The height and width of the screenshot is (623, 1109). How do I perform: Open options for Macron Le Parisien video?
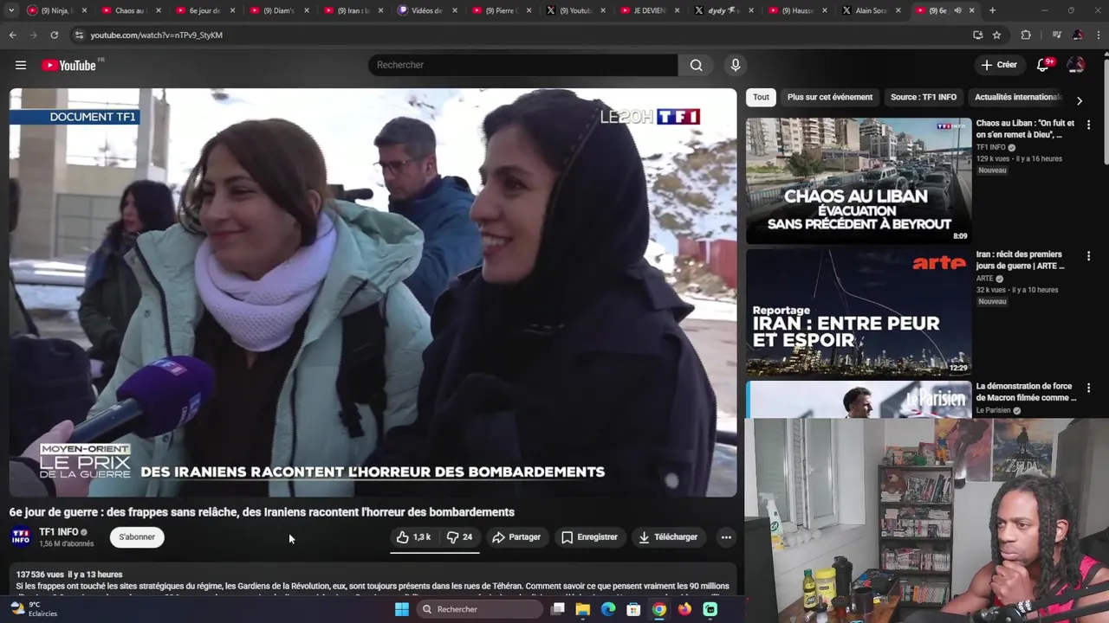(x=1088, y=388)
